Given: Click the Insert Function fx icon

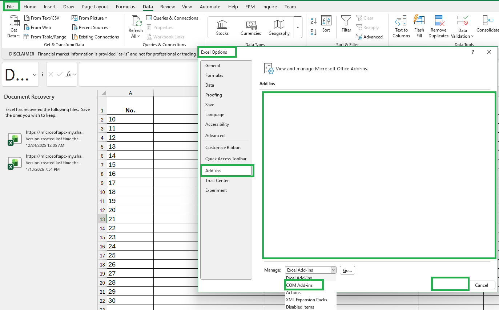Looking at the screenshot, I should coord(68,74).
